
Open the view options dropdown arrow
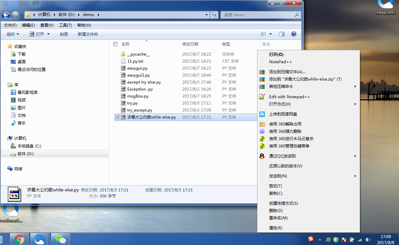[270, 34]
